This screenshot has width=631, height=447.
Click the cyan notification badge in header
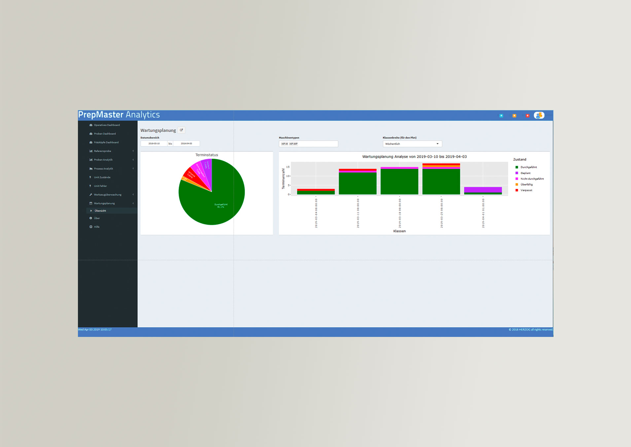click(x=501, y=116)
